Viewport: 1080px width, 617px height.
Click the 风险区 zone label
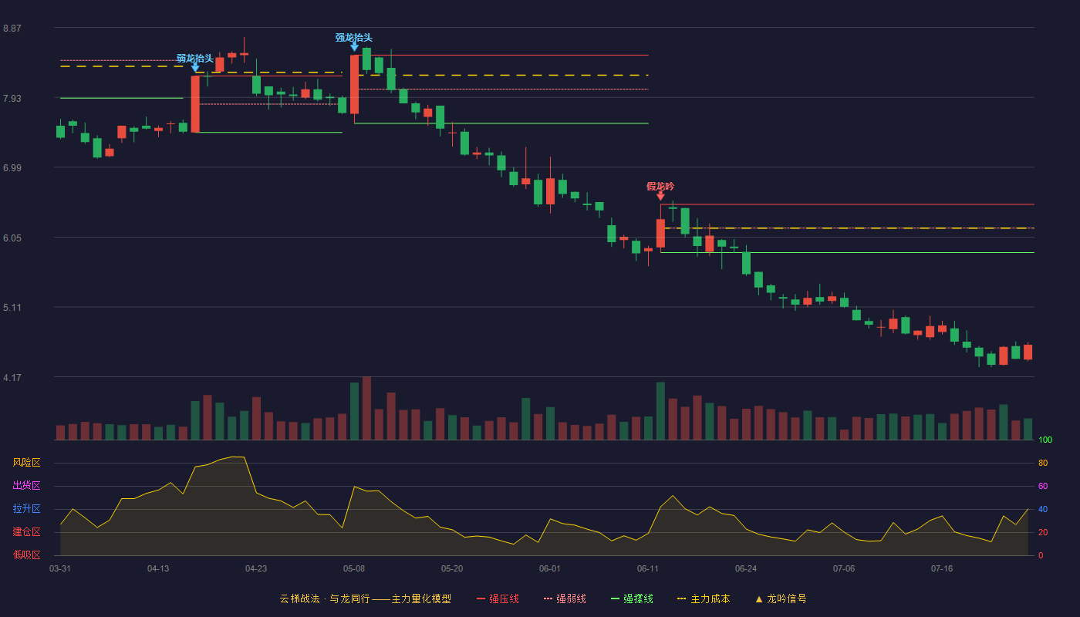click(26, 463)
